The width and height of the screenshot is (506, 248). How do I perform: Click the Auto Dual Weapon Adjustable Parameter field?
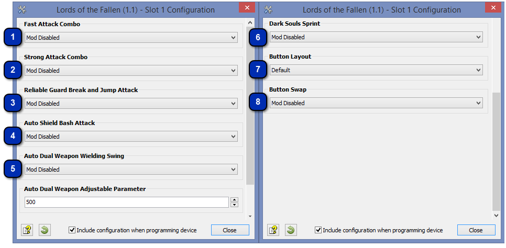pos(127,202)
